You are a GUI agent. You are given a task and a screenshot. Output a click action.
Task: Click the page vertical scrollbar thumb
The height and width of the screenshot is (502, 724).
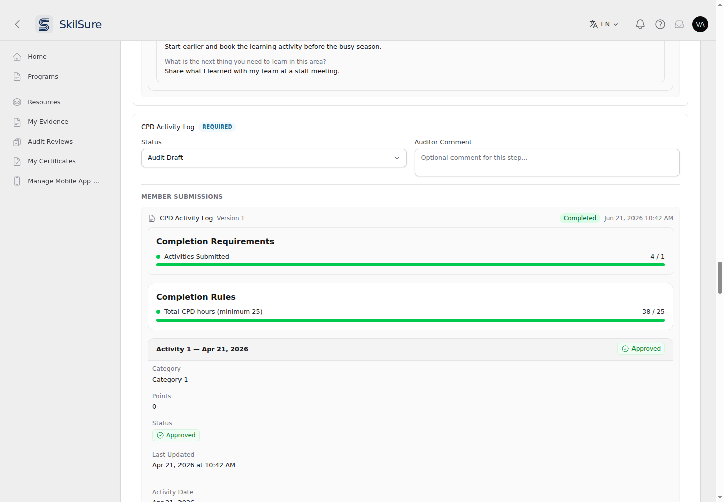click(x=720, y=277)
